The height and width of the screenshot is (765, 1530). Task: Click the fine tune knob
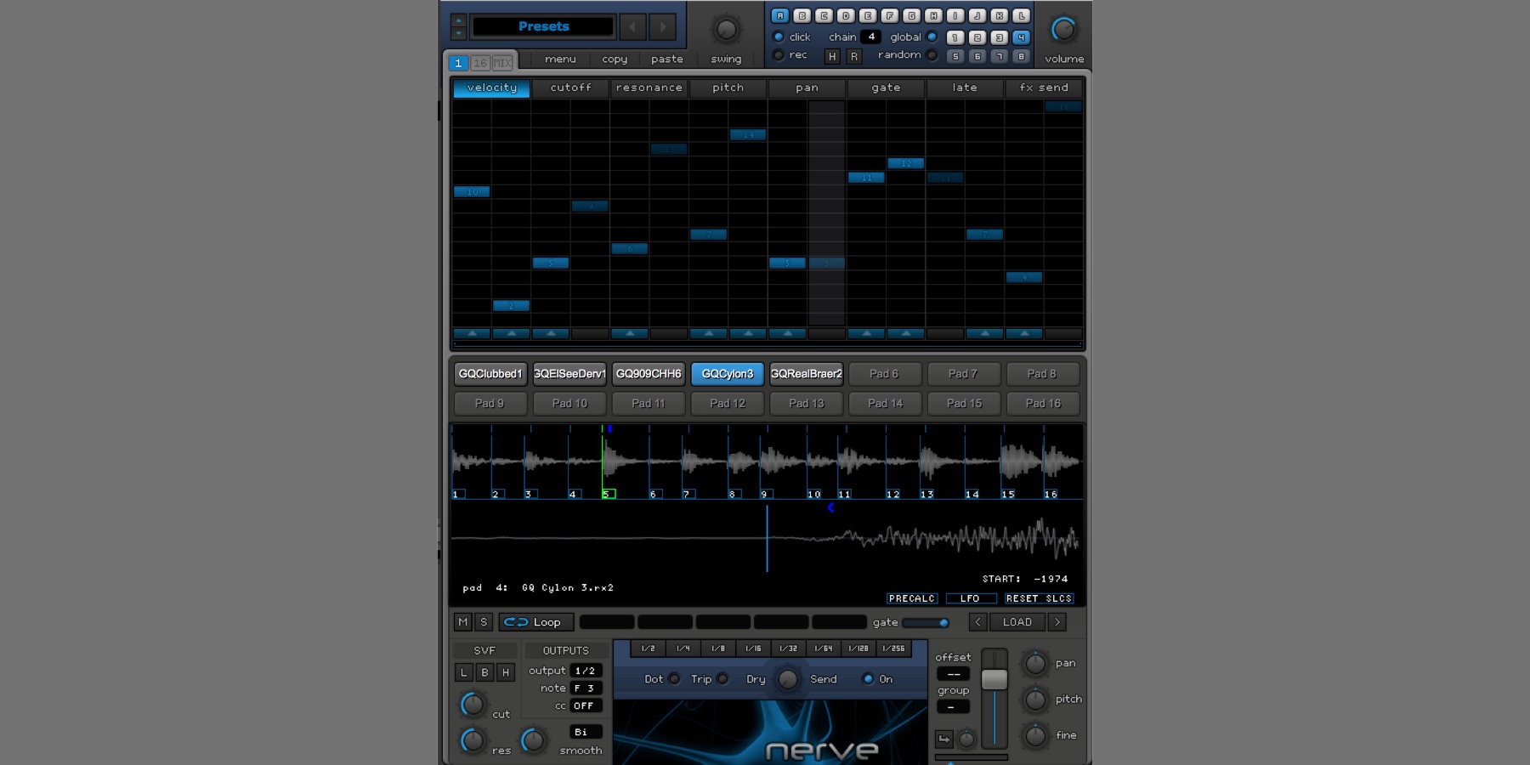(x=1035, y=735)
